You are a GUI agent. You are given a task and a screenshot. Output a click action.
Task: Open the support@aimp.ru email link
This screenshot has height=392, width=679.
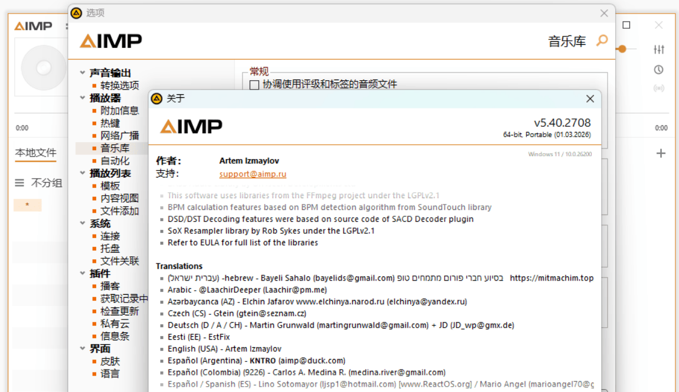[252, 174]
